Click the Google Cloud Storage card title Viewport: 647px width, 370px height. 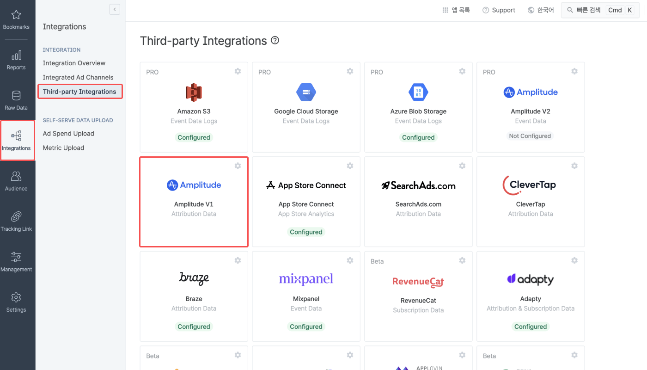(306, 111)
